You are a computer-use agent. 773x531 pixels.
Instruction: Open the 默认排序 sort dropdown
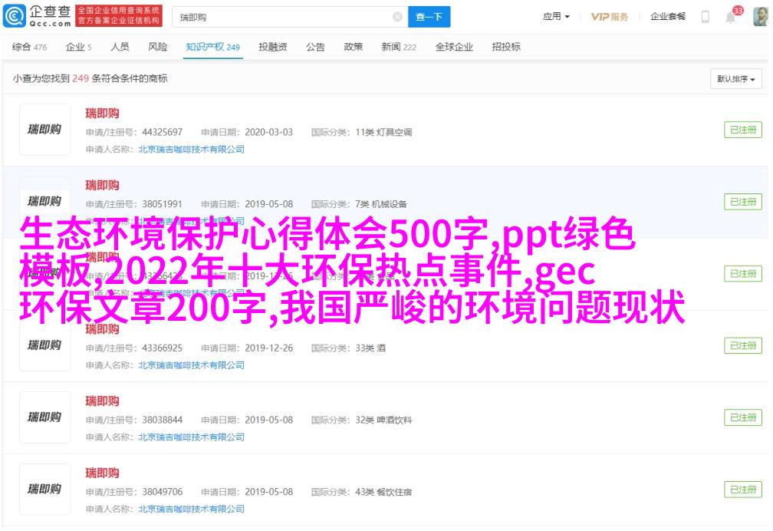pos(735,79)
